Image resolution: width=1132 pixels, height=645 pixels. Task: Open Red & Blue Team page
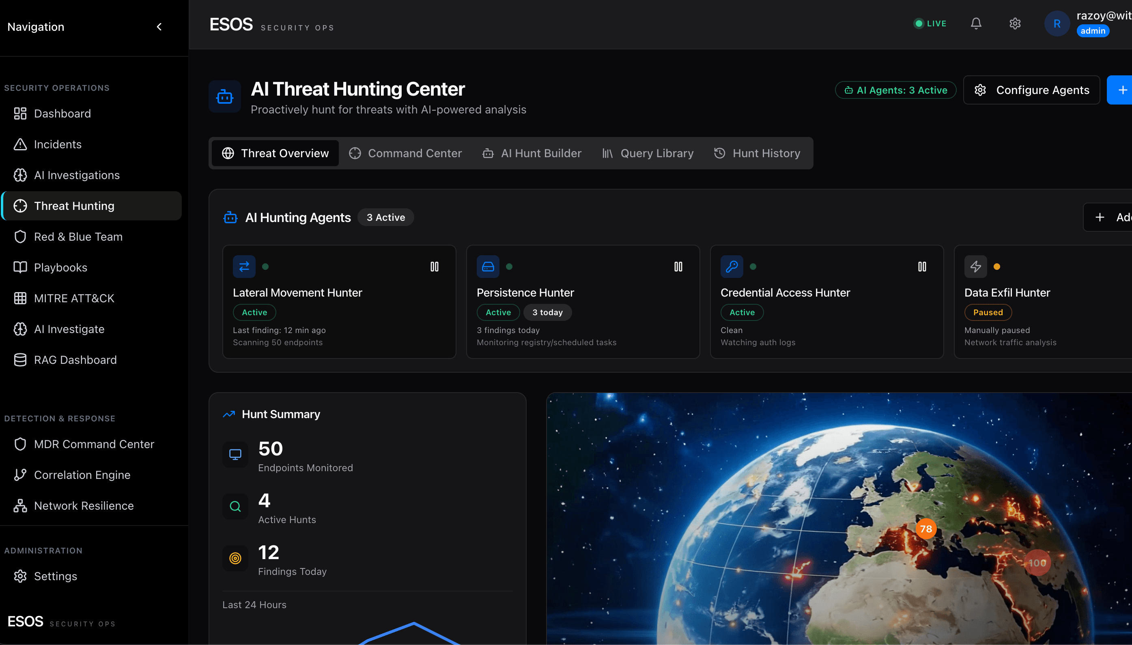click(92, 237)
